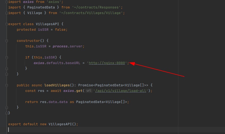Click 'return res.data.data' statement
This screenshot has width=225, height=134.
coord(46,102)
